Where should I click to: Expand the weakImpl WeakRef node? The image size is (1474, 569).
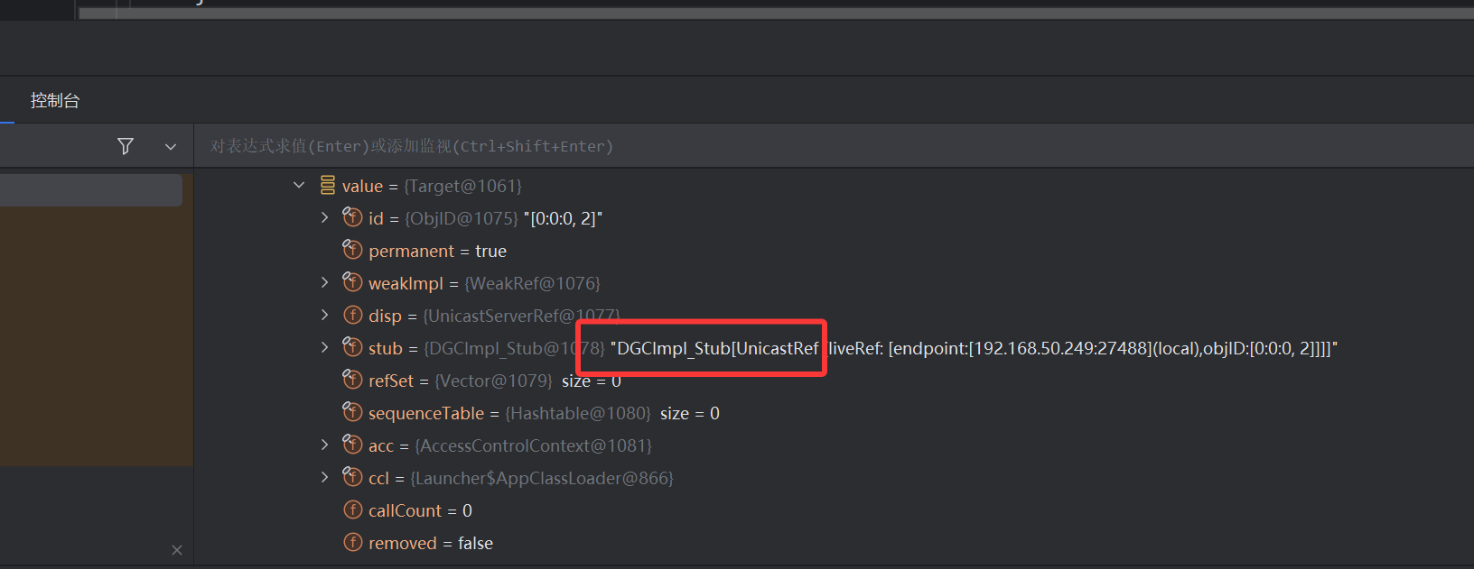point(325,283)
